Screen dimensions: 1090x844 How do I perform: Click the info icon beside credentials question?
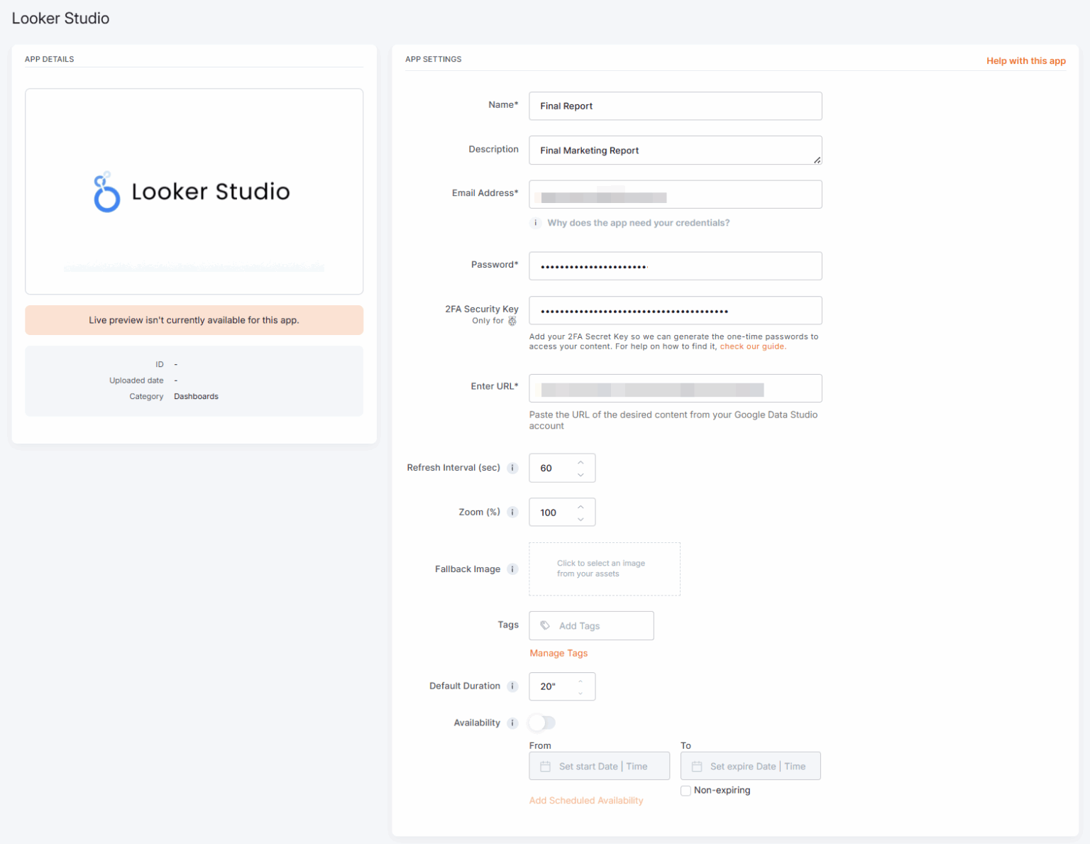(x=536, y=223)
